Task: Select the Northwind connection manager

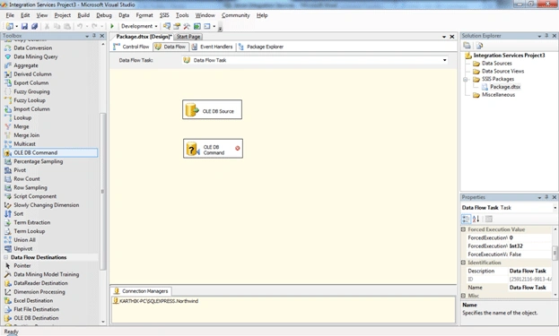Action: tap(155, 301)
